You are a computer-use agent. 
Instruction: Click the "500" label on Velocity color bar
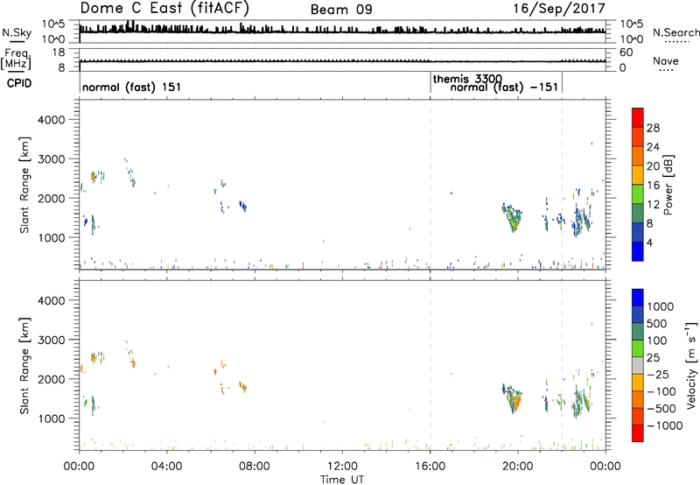(656, 323)
